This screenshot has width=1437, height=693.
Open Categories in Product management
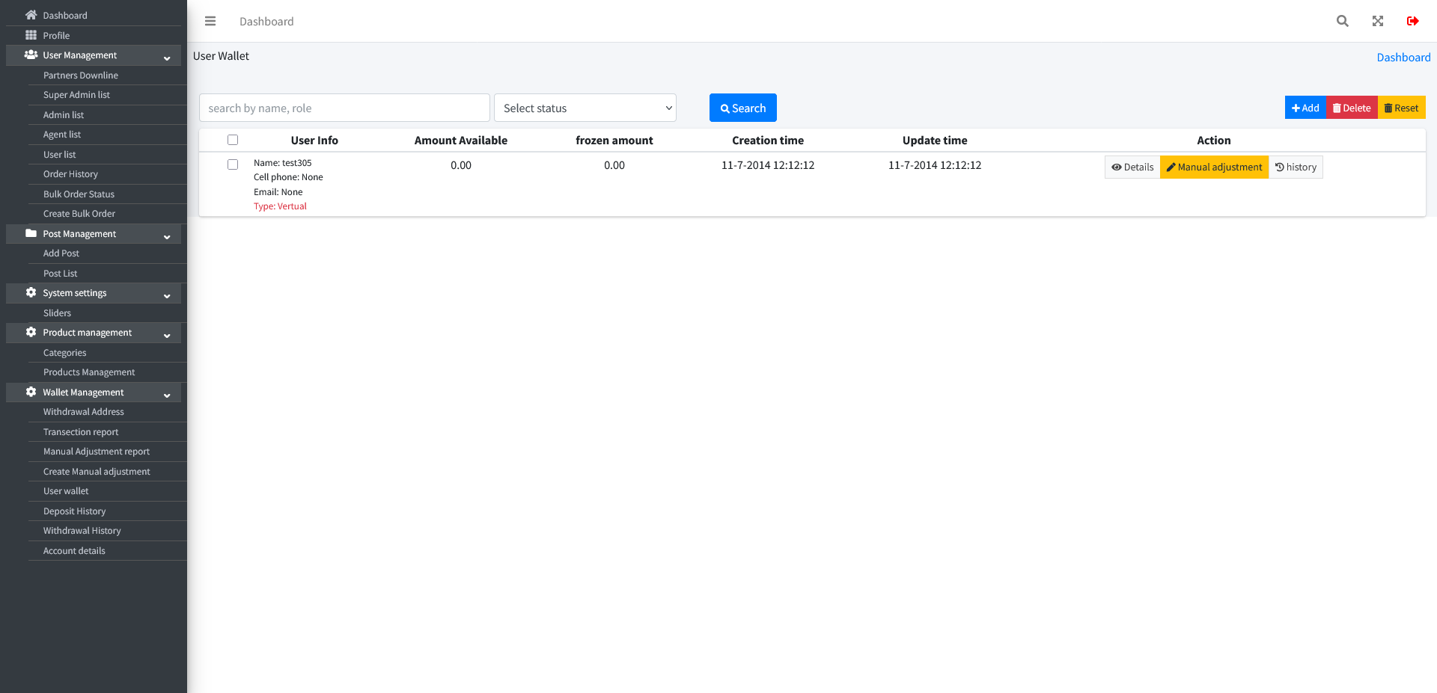[64, 352]
